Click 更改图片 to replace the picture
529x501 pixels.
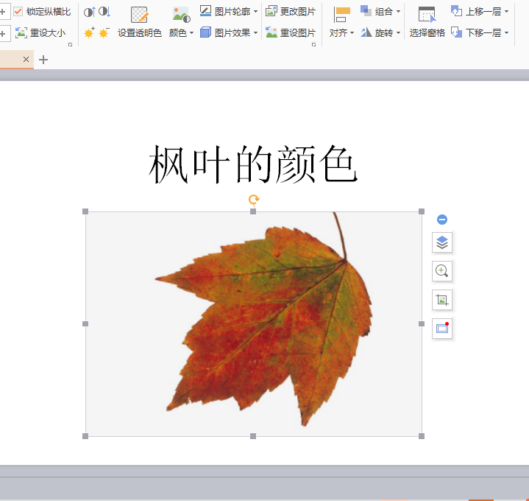point(291,12)
